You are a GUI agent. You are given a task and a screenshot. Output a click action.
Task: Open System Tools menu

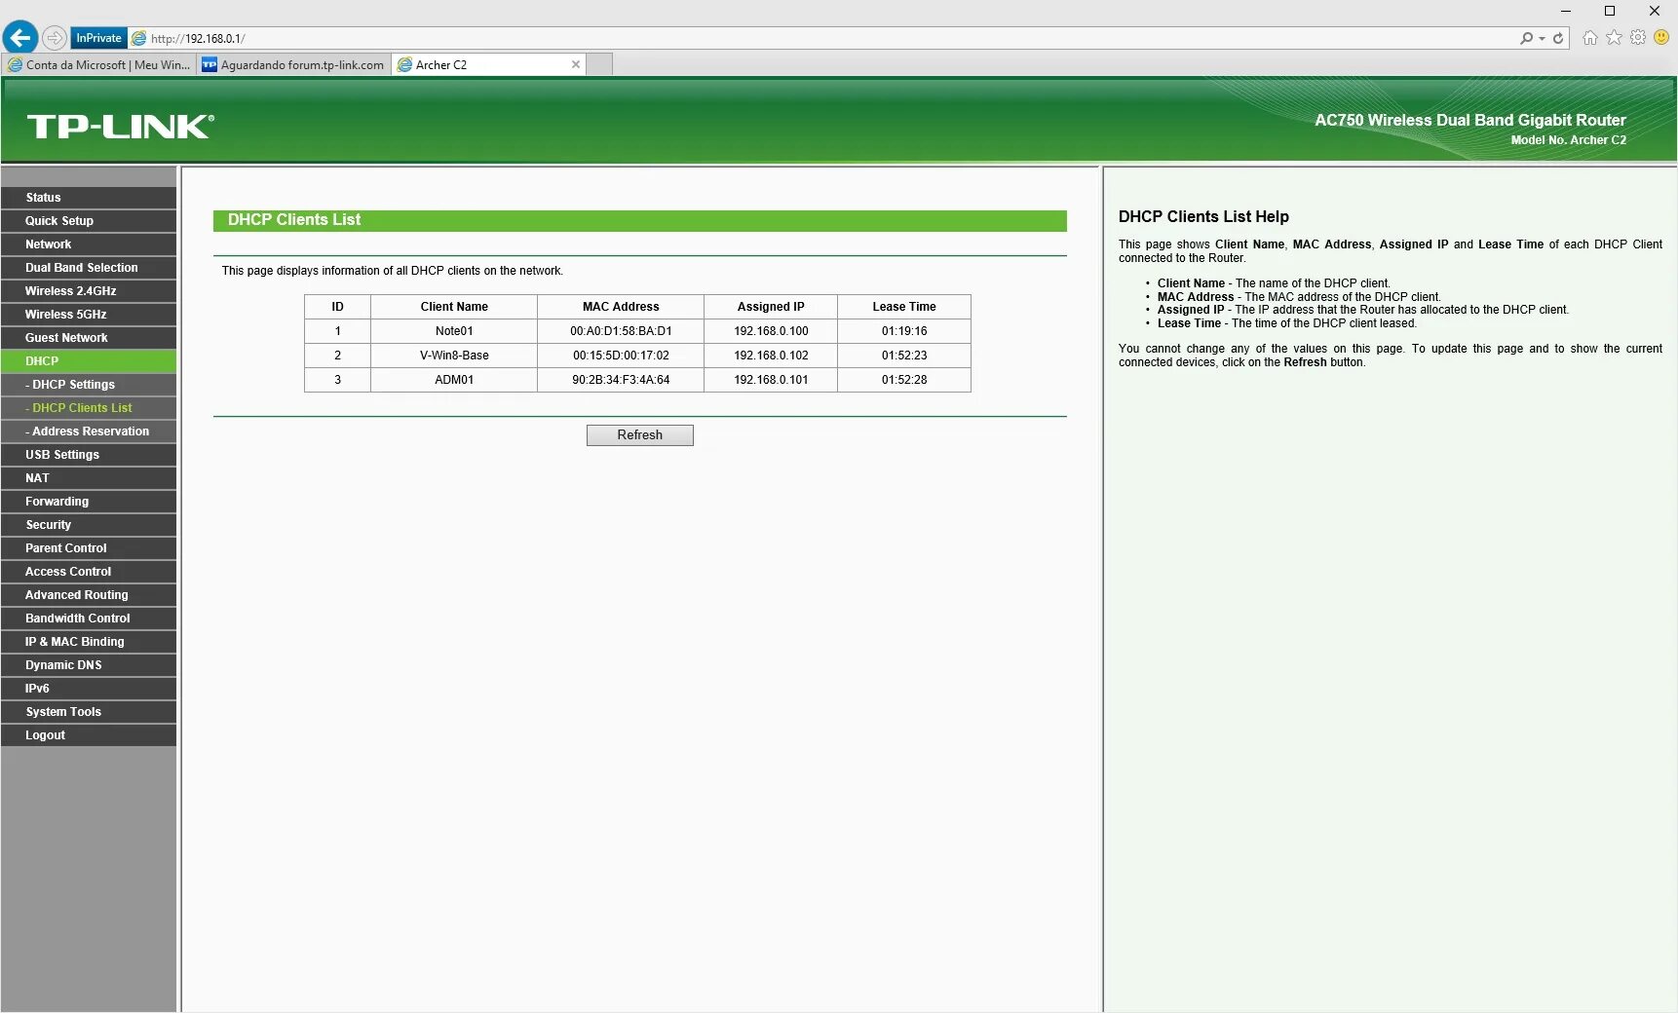(89, 712)
